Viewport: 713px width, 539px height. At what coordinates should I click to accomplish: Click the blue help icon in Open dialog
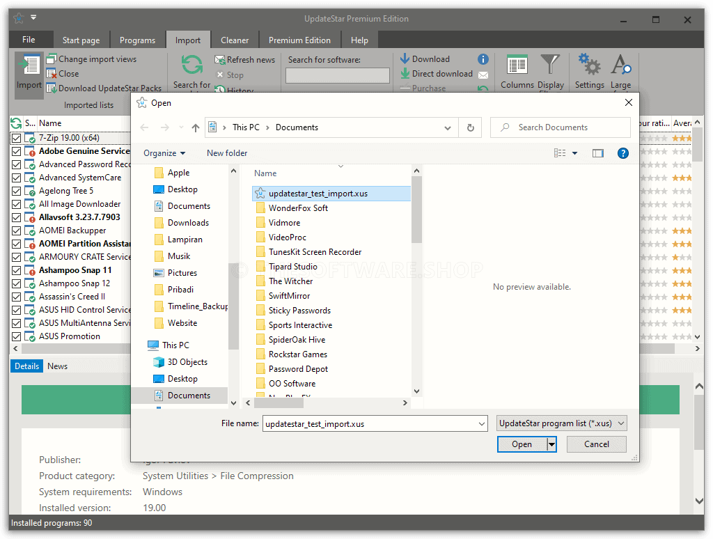pyautogui.click(x=623, y=153)
